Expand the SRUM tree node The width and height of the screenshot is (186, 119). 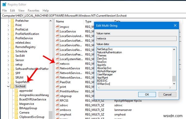(x=8, y=78)
